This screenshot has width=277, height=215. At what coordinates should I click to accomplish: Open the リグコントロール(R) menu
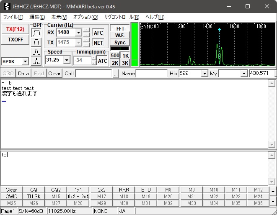pyautogui.click(x=122, y=17)
